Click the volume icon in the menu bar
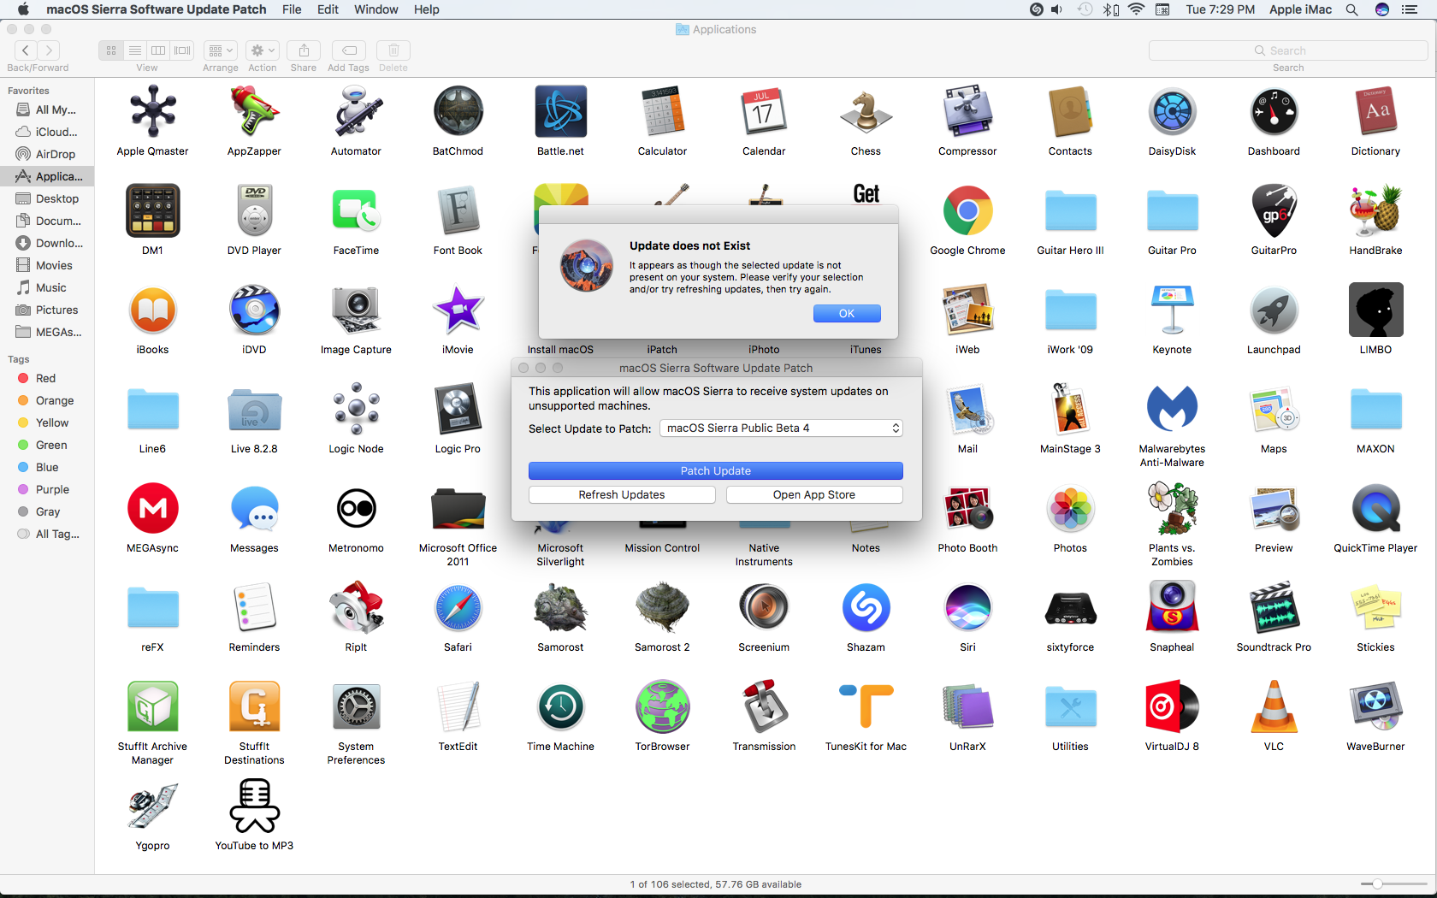The height and width of the screenshot is (898, 1437). tap(1057, 9)
